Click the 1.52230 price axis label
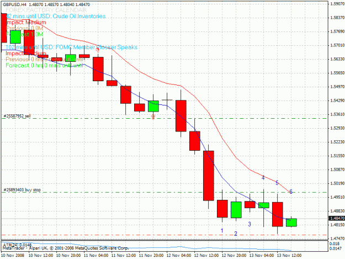 point(337,142)
